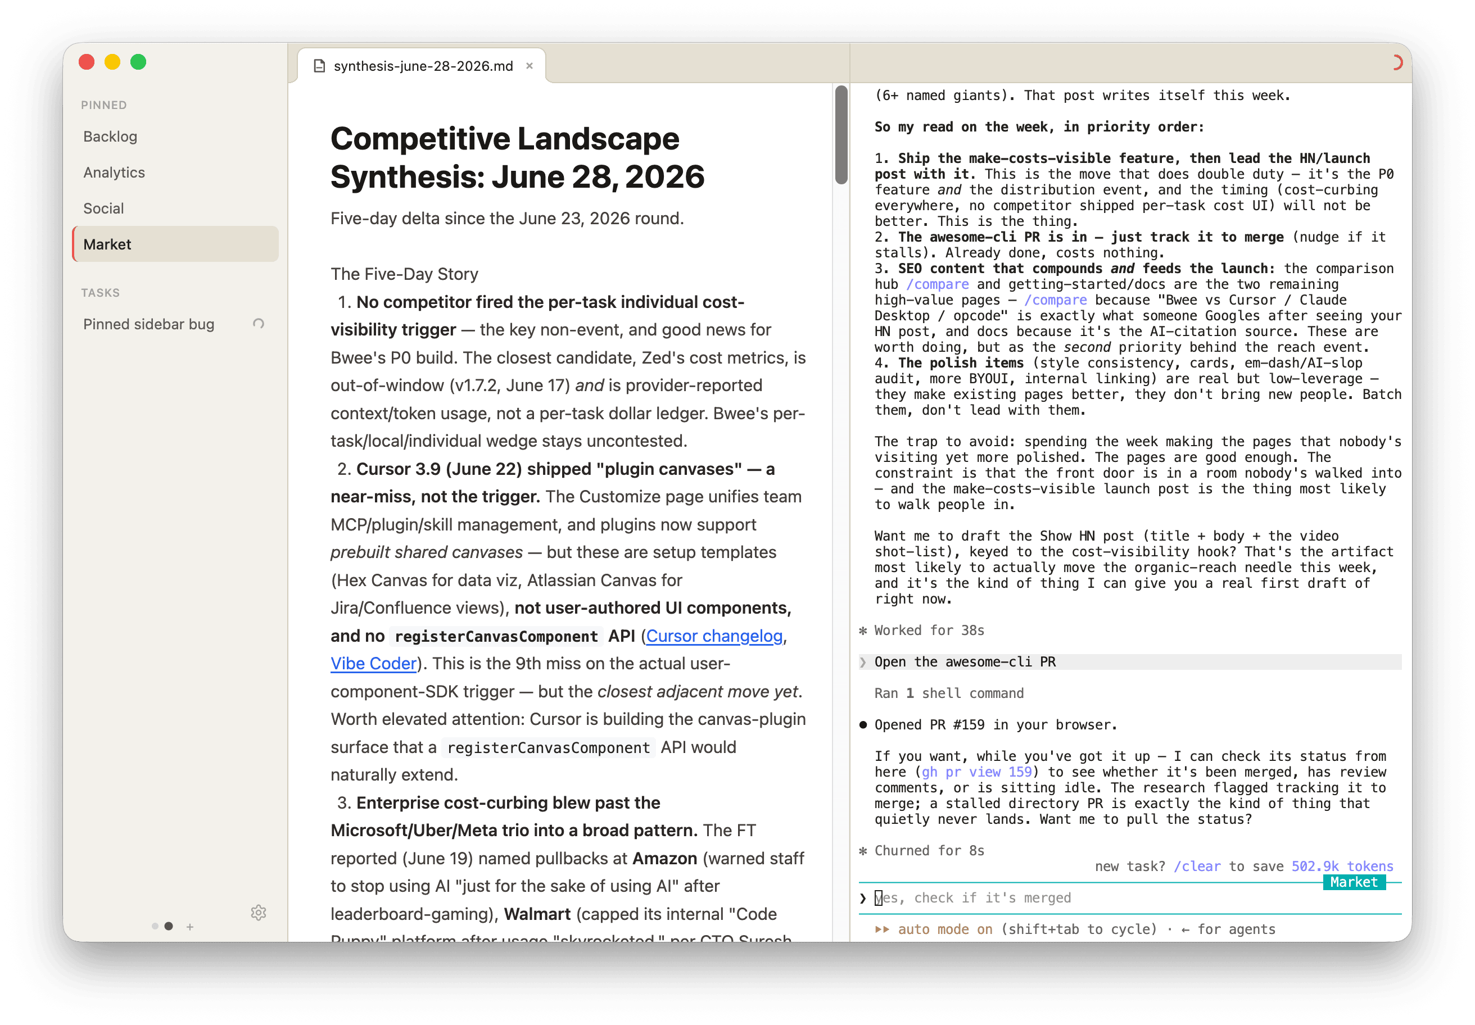
Task: Switch to the first page dot
Action: point(155,926)
